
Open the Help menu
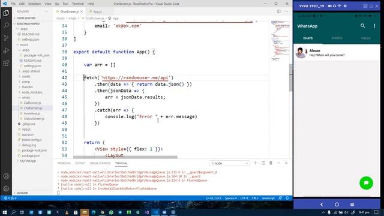pyautogui.click(x=91, y=4)
